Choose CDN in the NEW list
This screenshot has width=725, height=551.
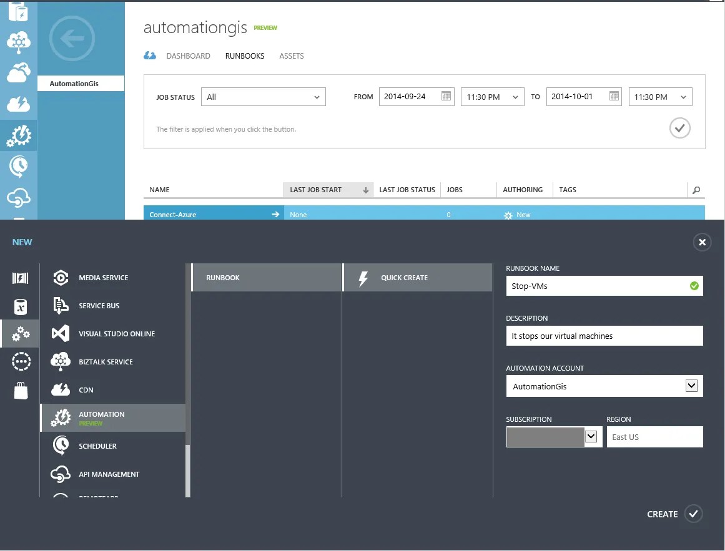pos(113,390)
